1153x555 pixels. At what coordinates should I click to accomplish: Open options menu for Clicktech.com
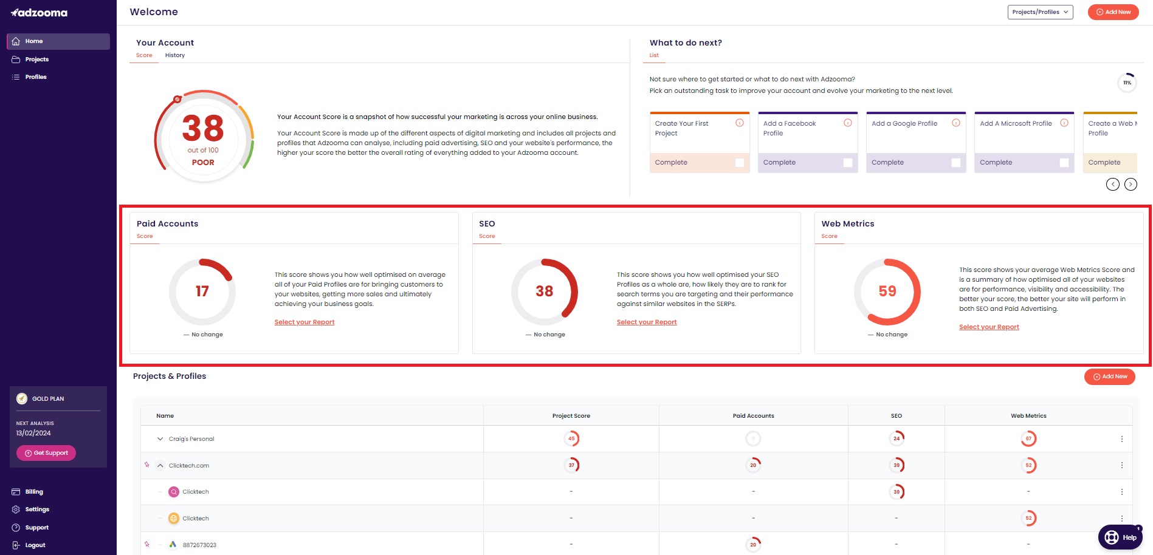[1122, 465]
